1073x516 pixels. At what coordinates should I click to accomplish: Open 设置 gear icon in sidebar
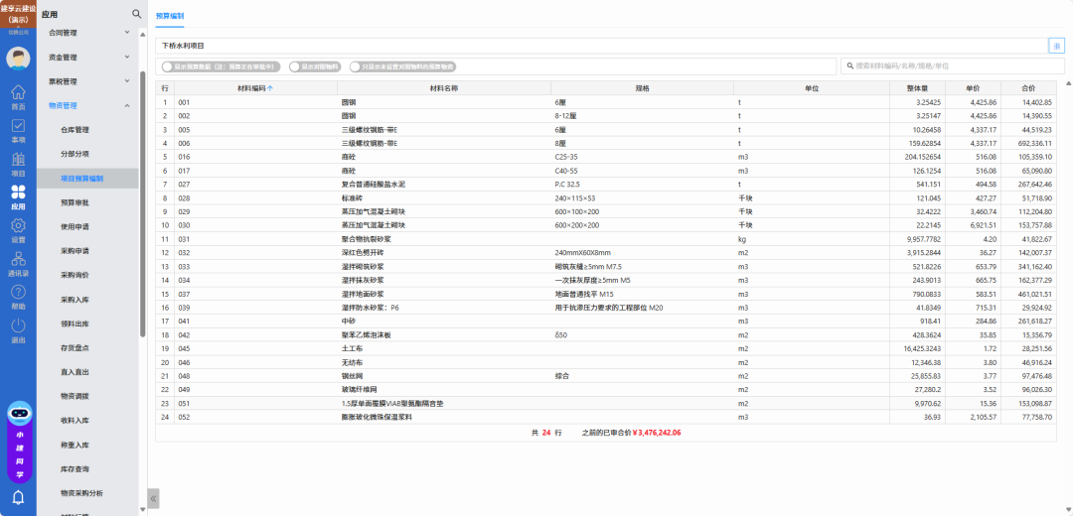click(18, 230)
